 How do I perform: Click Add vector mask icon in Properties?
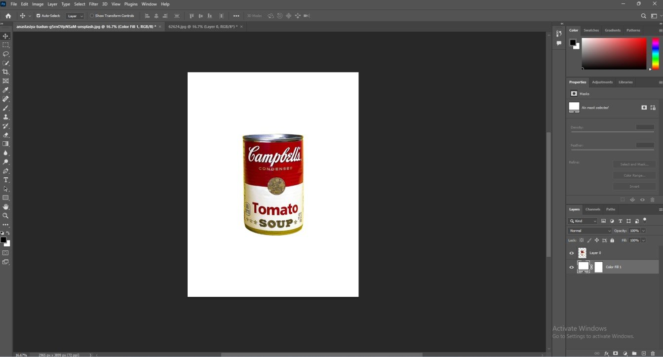coord(653,107)
